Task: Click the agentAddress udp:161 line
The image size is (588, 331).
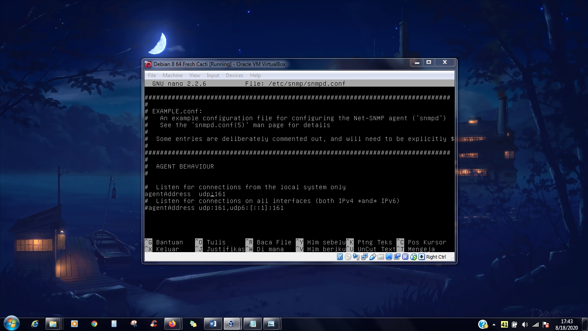Action: [x=185, y=194]
